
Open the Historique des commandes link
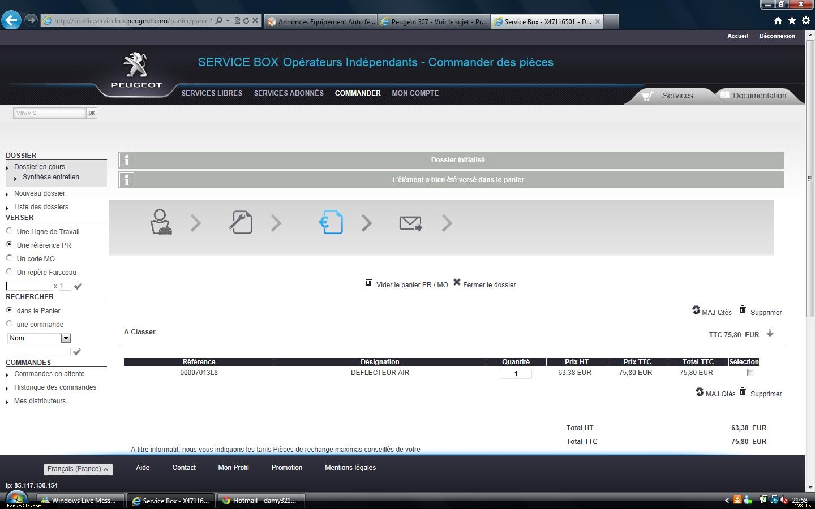tap(55, 387)
